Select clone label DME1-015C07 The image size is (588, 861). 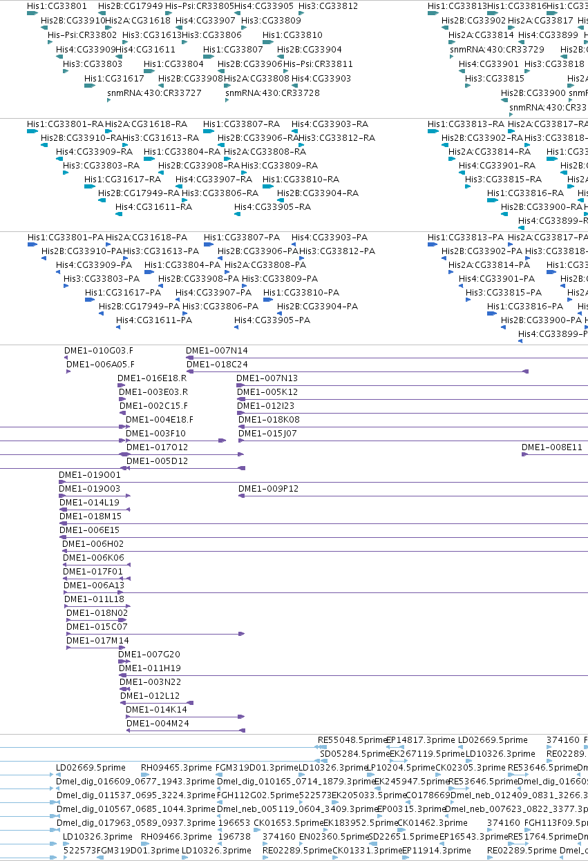point(97,627)
